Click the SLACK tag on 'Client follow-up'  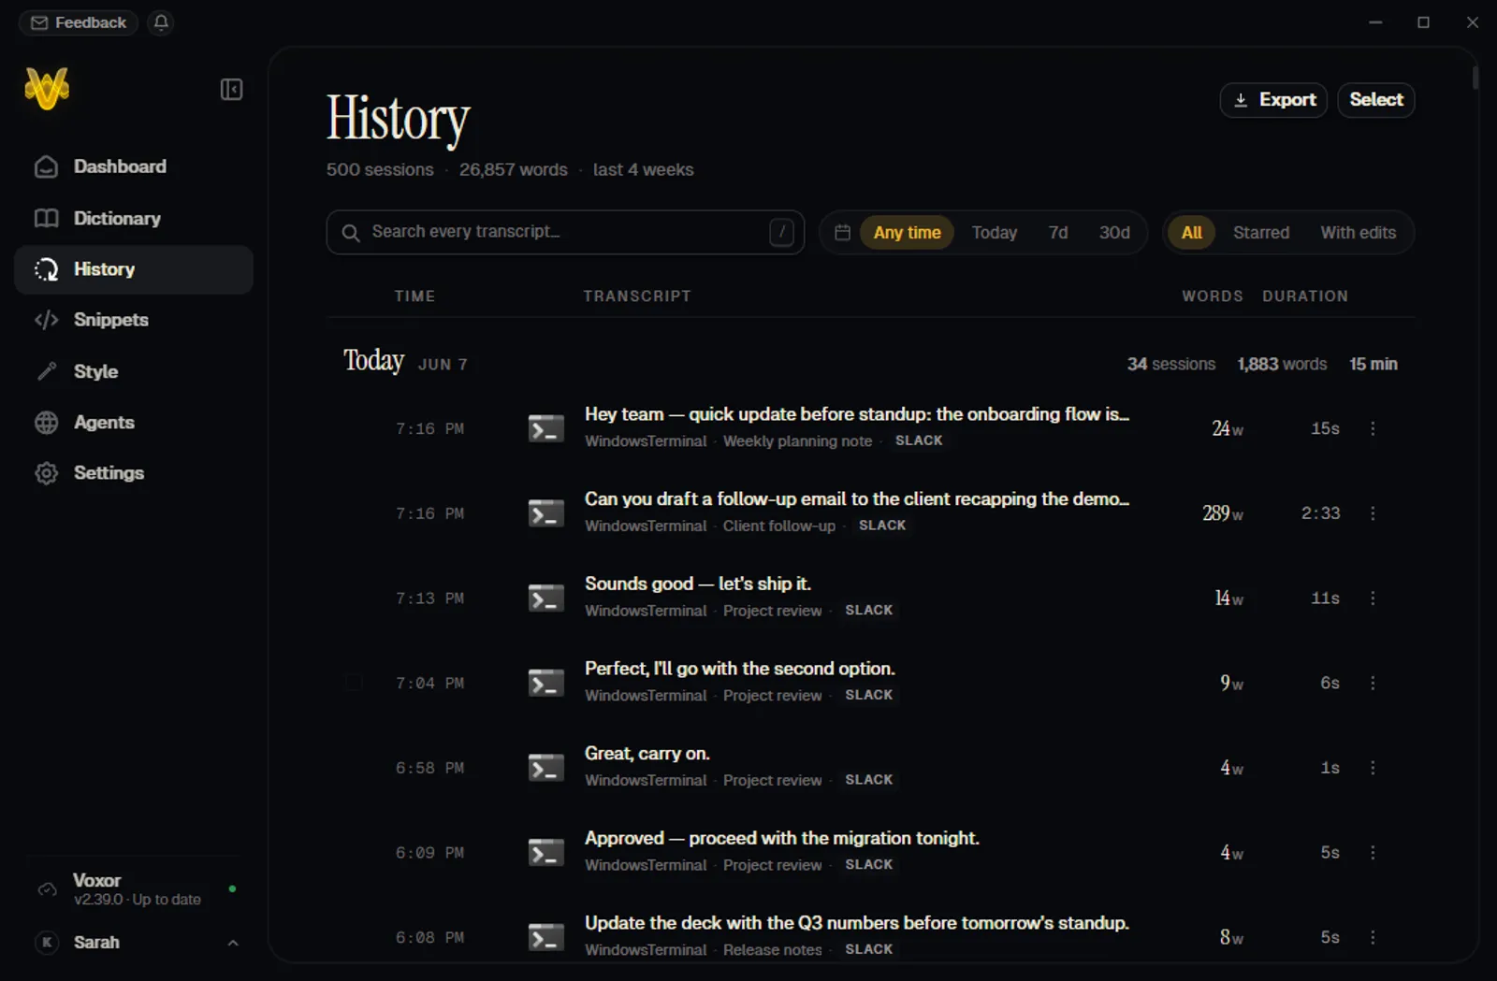click(882, 526)
